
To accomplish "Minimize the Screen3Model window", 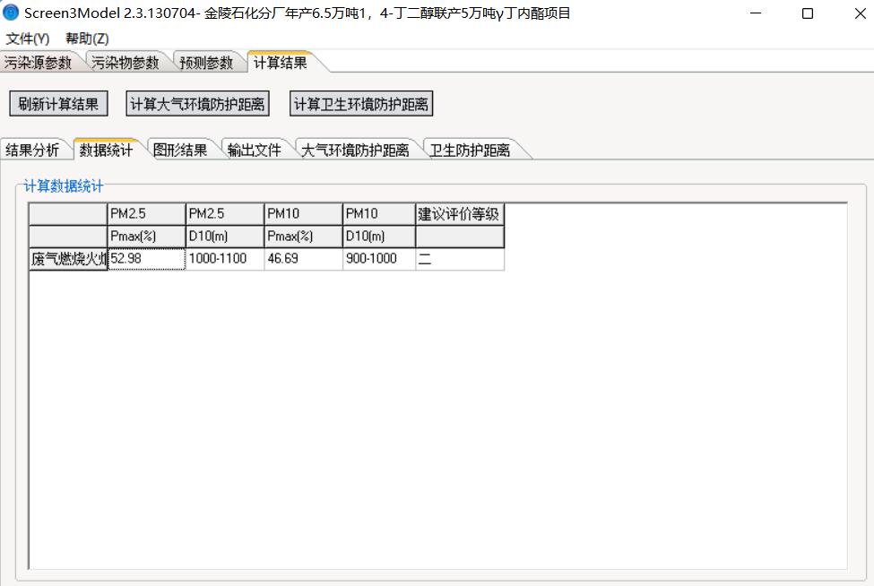I will [x=756, y=13].
